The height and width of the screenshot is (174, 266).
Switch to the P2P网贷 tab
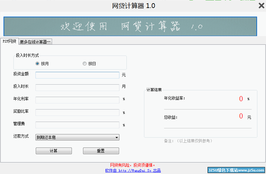pos(9,41)
